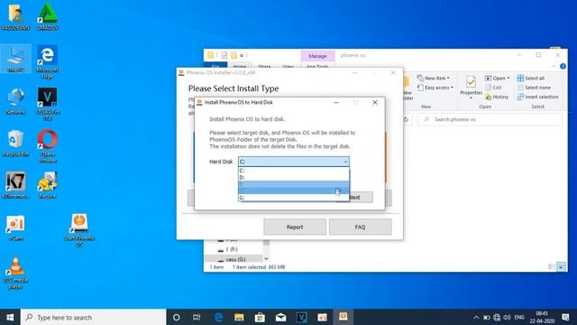
Task: Open the Recycle Bin desktop icon
Action: (15, 144)
